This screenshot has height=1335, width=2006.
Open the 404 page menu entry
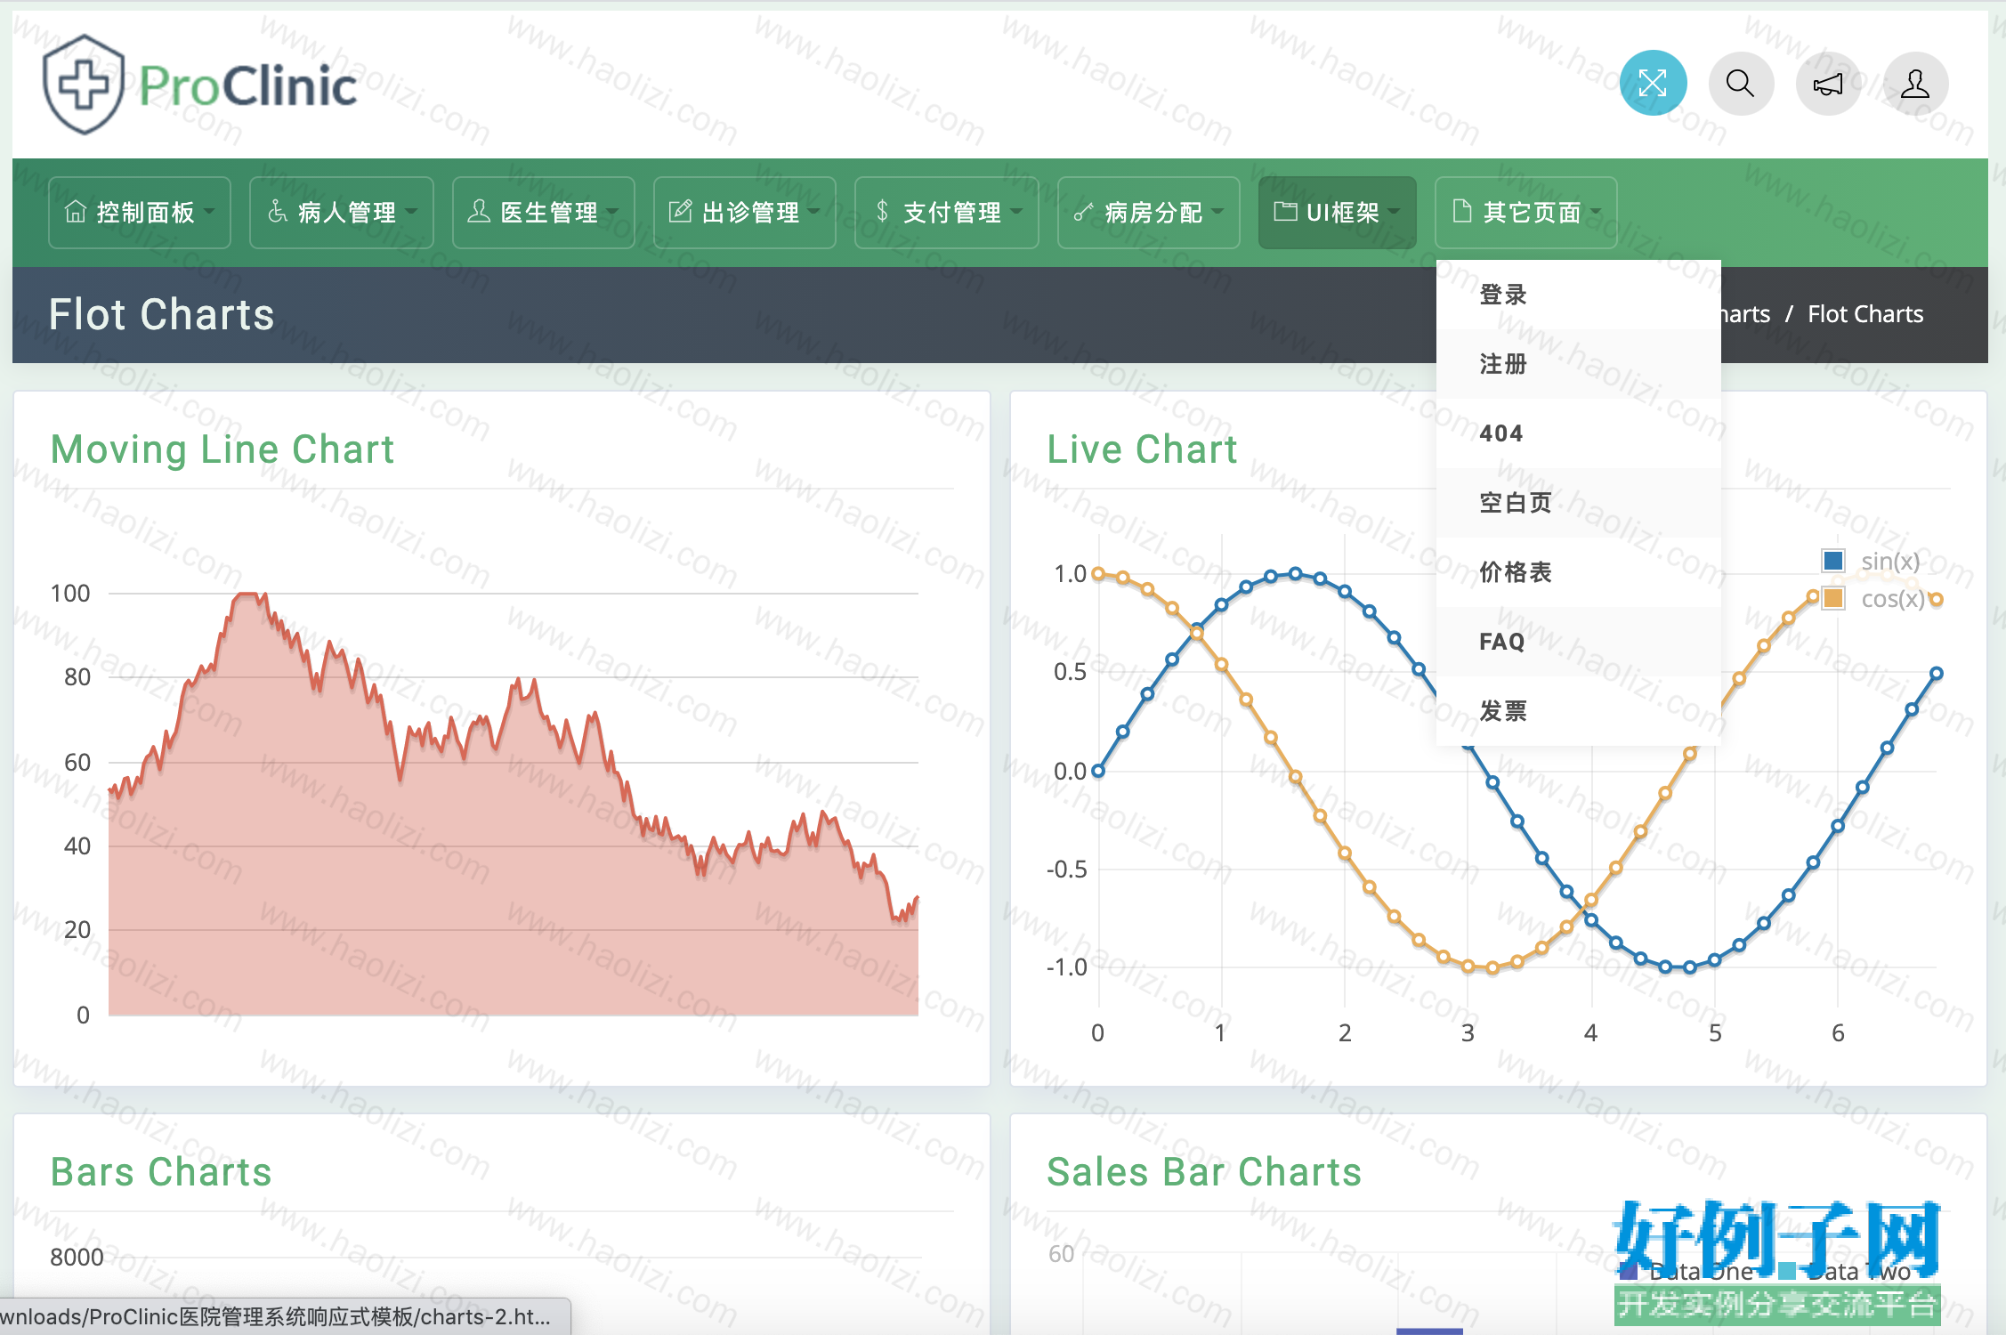click(1578, 433)
